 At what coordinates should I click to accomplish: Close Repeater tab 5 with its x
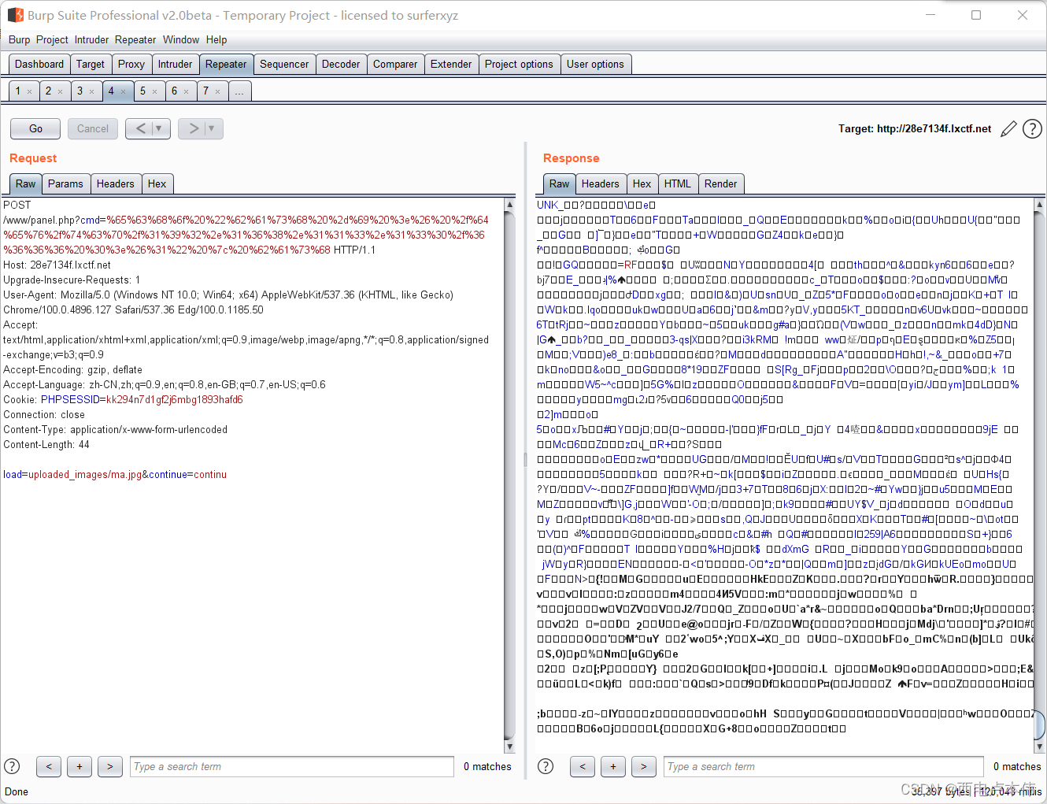coord(155,91)
